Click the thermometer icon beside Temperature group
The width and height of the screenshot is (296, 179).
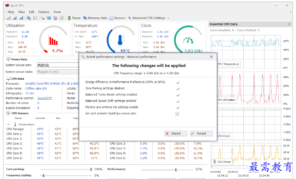click(15, 124)
